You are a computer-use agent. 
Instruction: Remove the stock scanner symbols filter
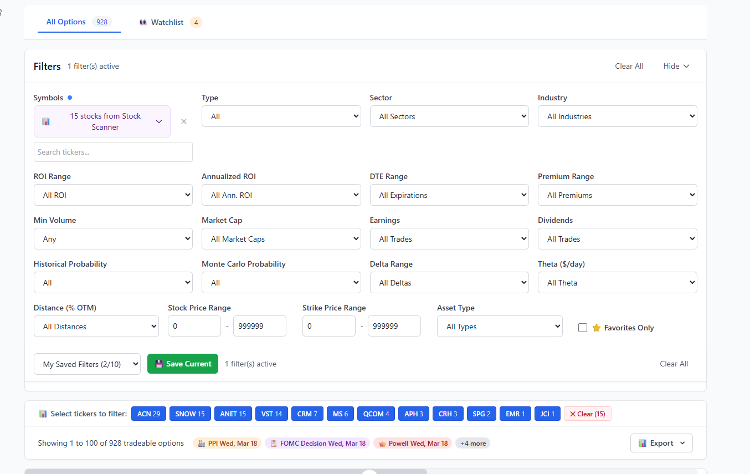tap(184, 121)
